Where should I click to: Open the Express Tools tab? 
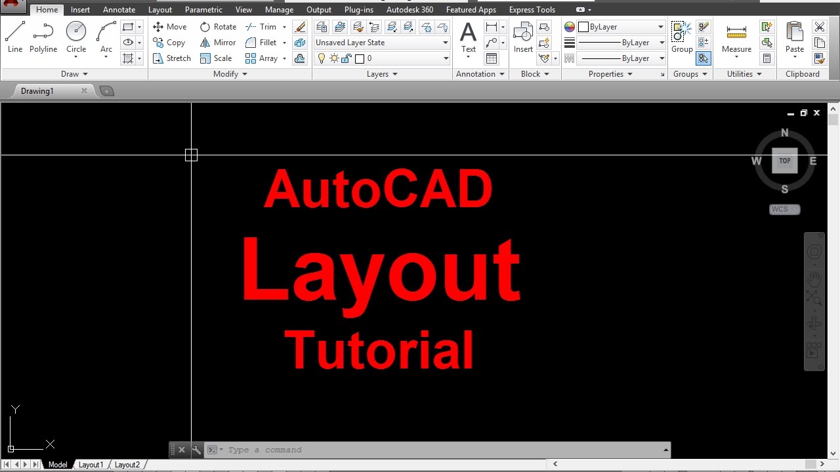[x=532, y=10]
